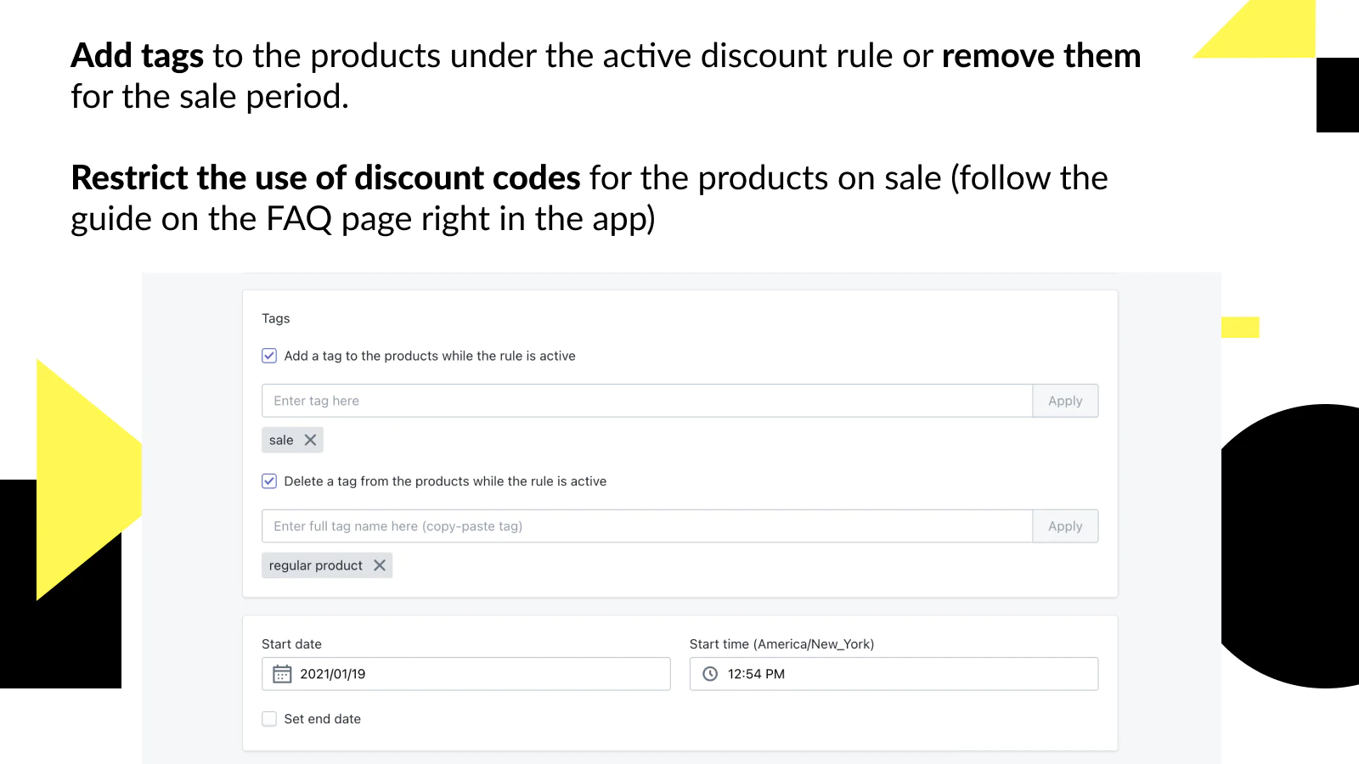Click 'Add a tag to the products' label text
The width and height of the screenshot is (1359, 764).
coord(430,356)
